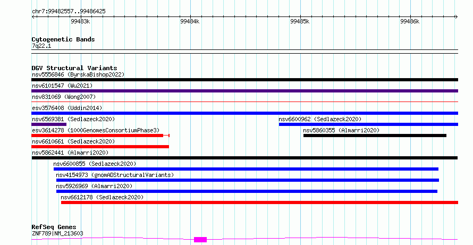The width and height of the screenshot is (473, 245).
Task: Click the nsv831069 (Wong2007) label
Action: coord(64,97)
